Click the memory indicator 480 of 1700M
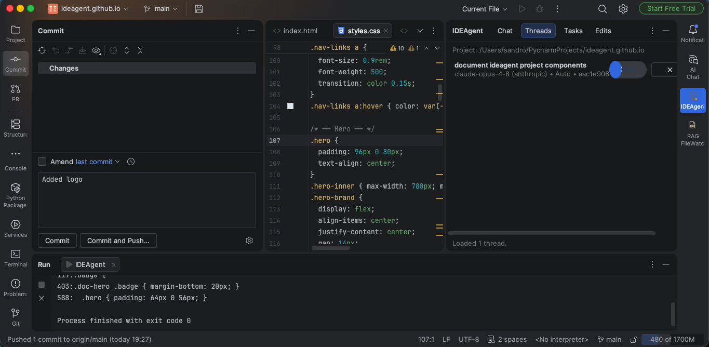Image resolution: width=709 pixels, height=347 pixels. pyautogui.click(x=672, y=339)
